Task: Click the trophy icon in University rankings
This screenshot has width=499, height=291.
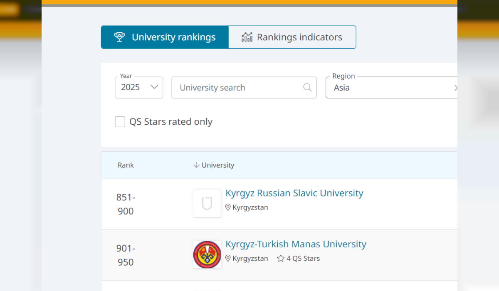Action: (119, 37)
